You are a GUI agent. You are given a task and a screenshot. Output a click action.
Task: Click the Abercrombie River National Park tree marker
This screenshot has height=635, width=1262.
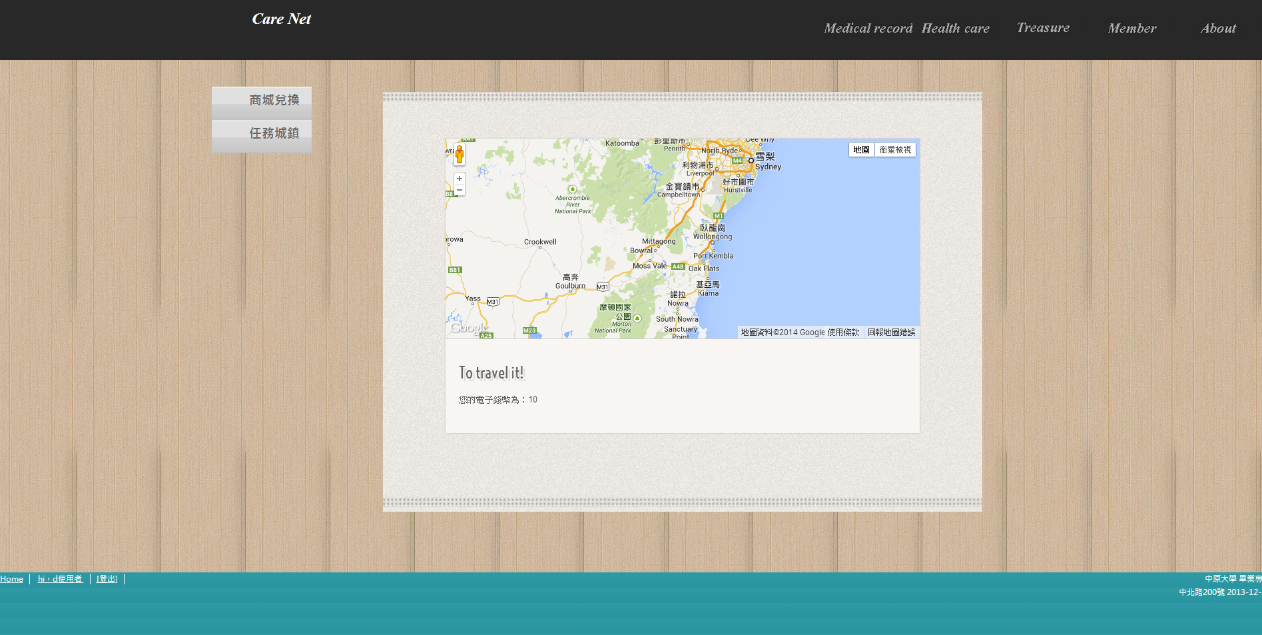pos(571,189)
